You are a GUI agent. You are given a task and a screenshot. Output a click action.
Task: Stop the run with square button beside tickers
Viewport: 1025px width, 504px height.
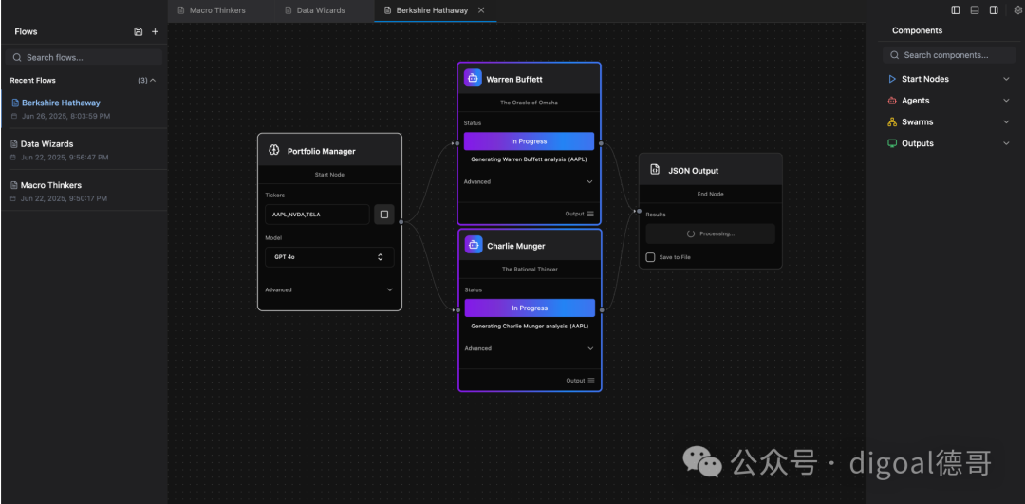point(384,215)
